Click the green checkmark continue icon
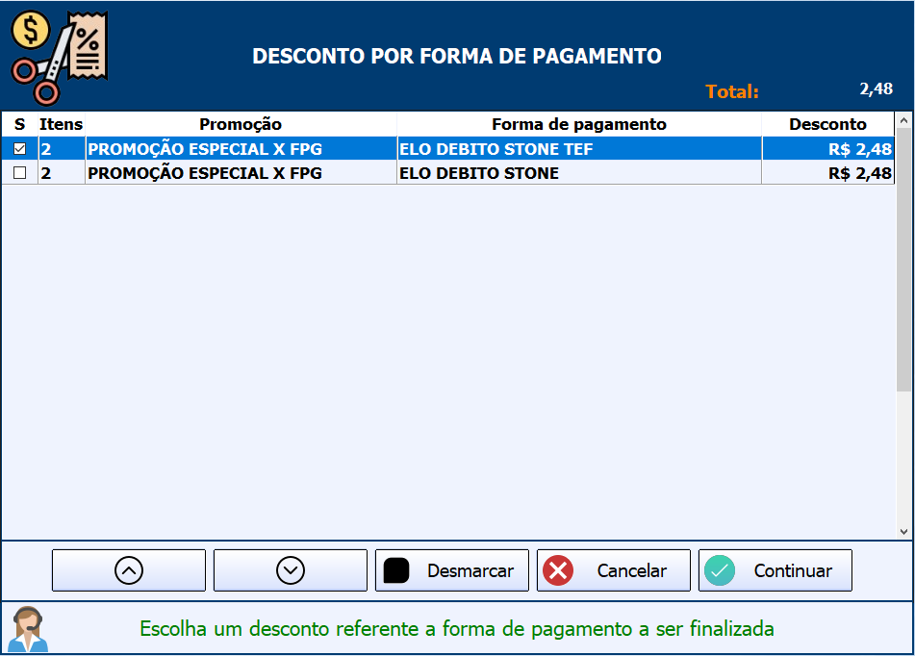 pos(720,570)
